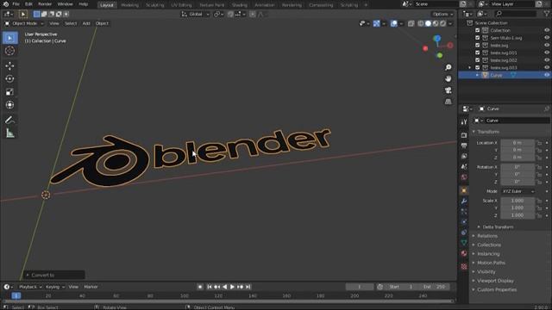Expand teste.svg.003 in the outliner
The width and height of the screenshot is (552, 310).
469,67
